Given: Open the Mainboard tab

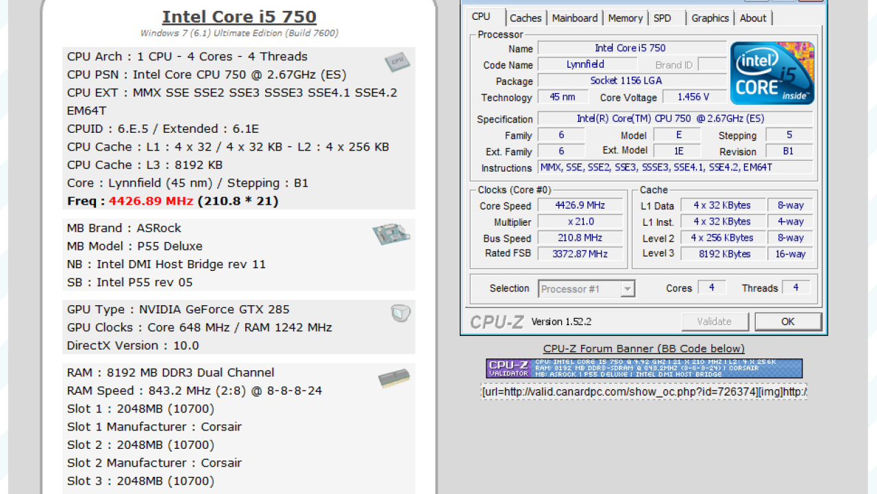Looking at the screenshot, I should pyautogui.click(x=575, y=18).
